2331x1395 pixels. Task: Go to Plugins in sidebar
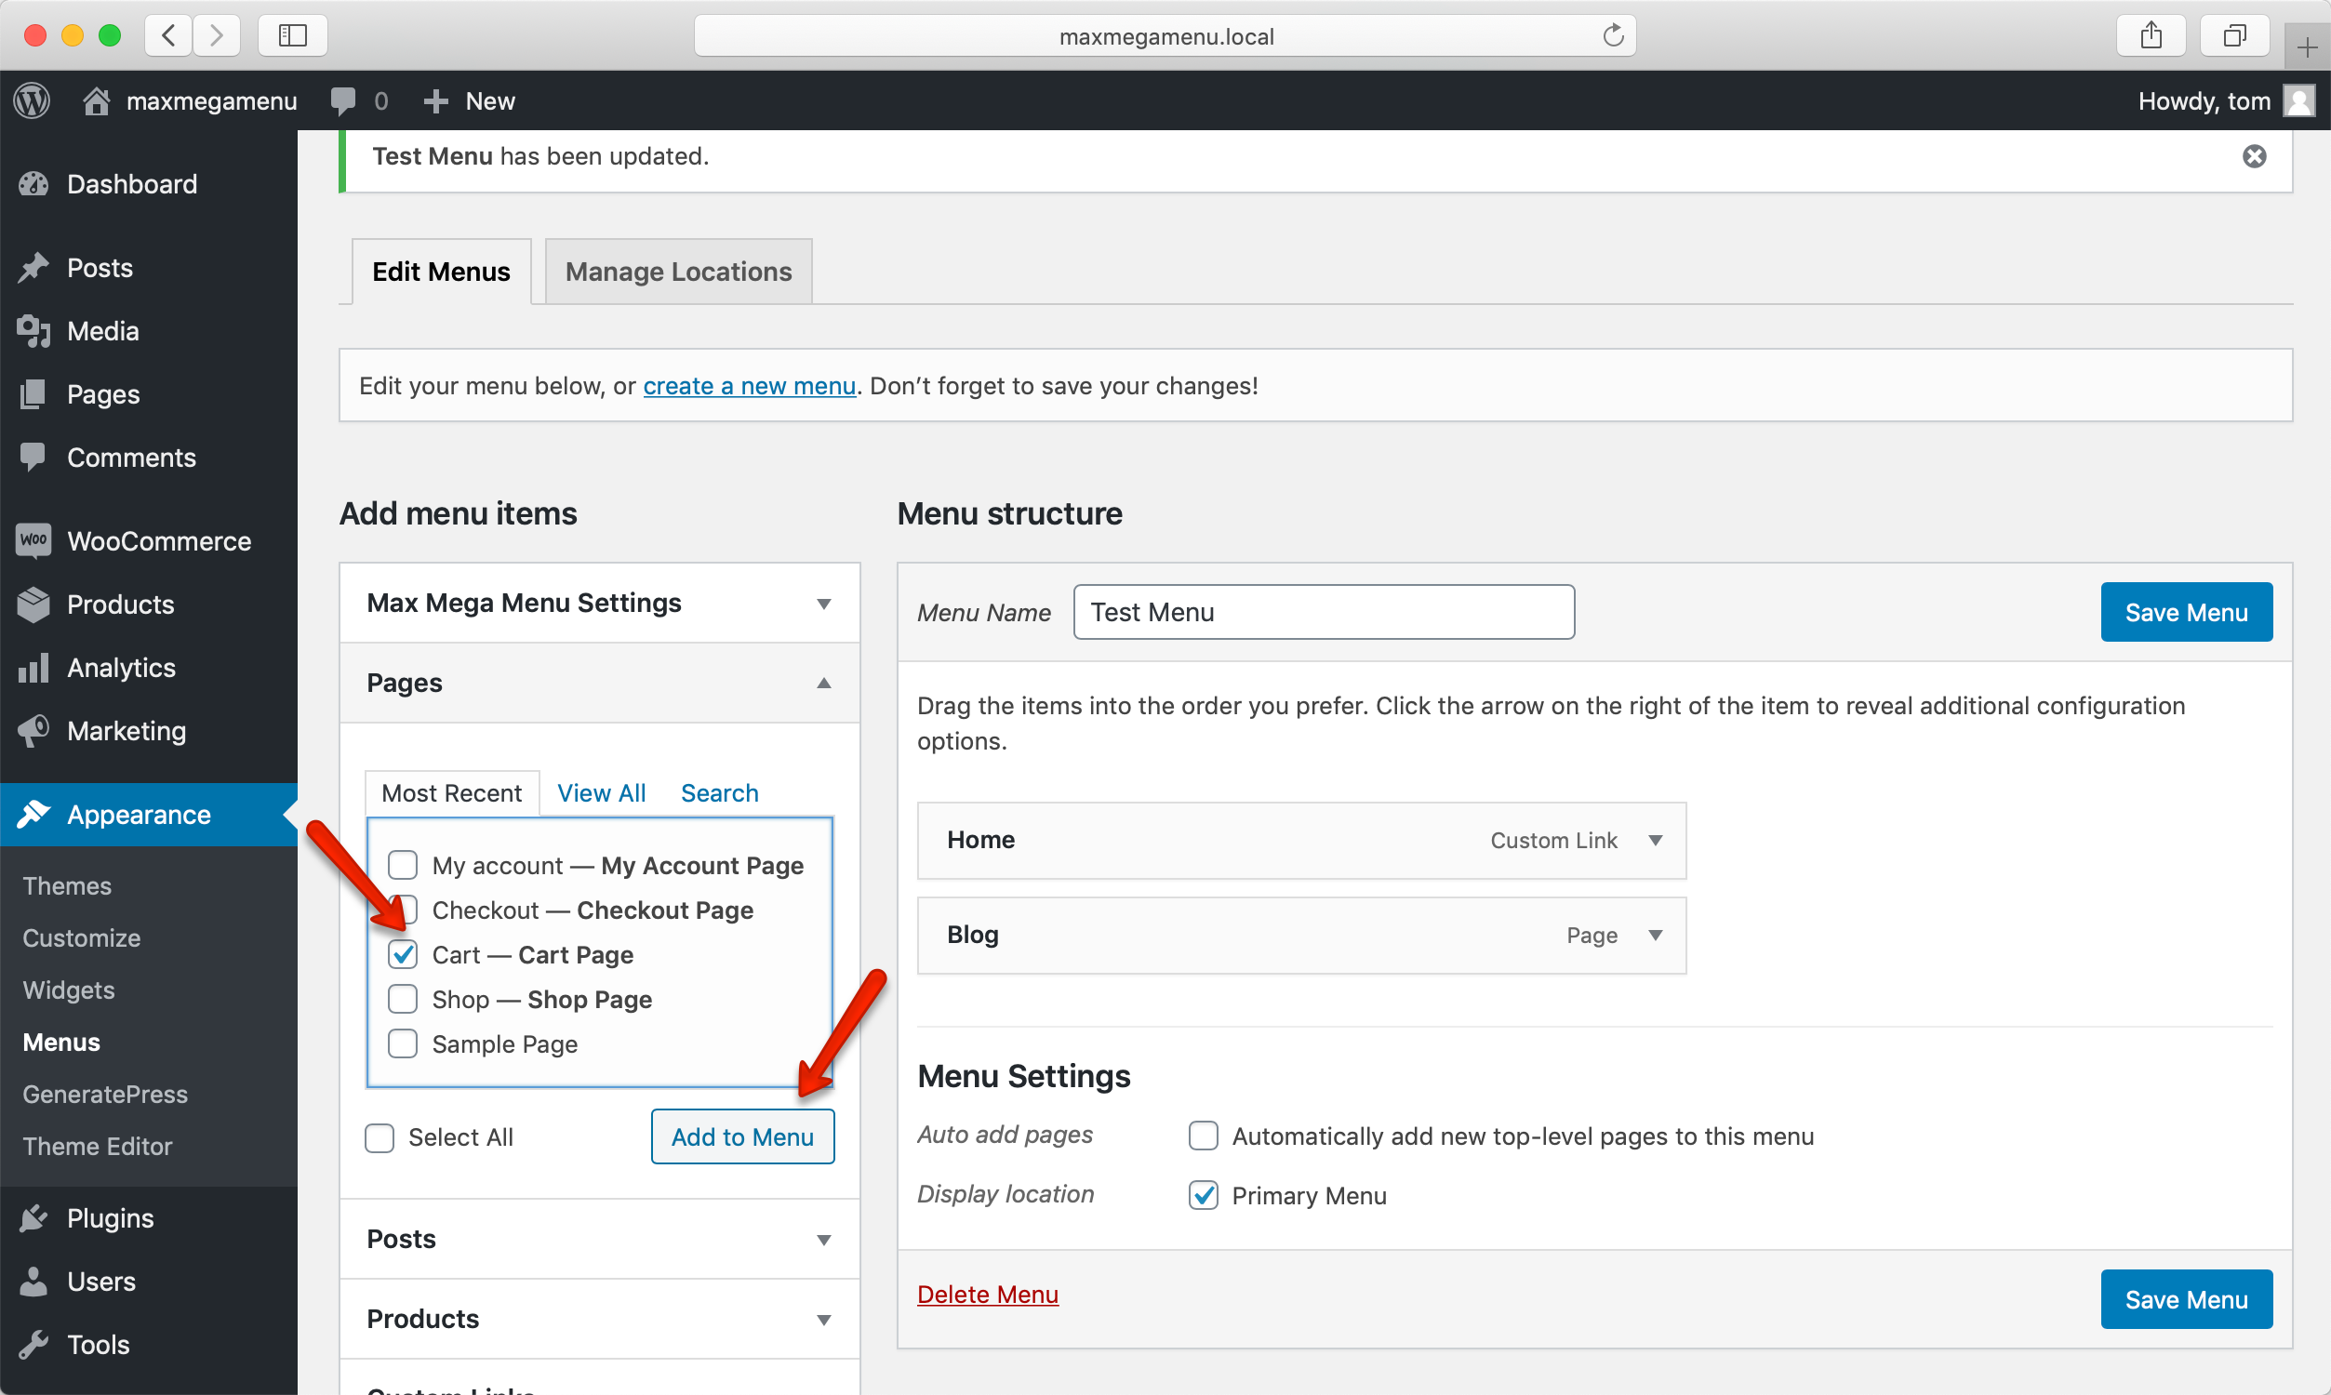[110, 1218]
